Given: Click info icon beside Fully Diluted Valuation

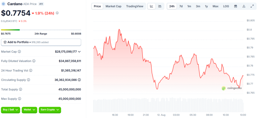Looking at the screenshot, I should pos(34,61).
